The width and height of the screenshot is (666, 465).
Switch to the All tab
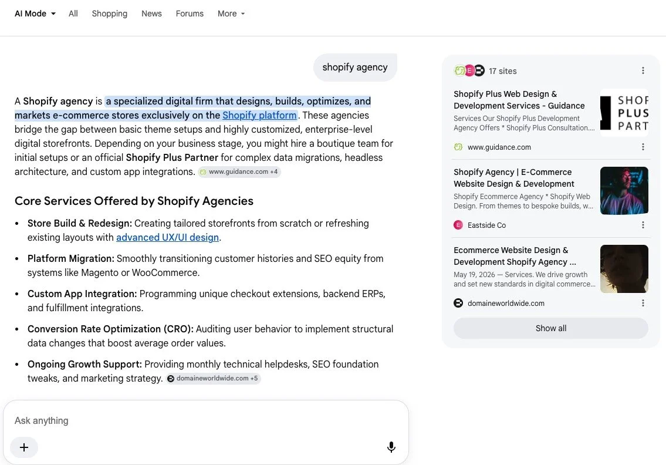click(73, 14)
